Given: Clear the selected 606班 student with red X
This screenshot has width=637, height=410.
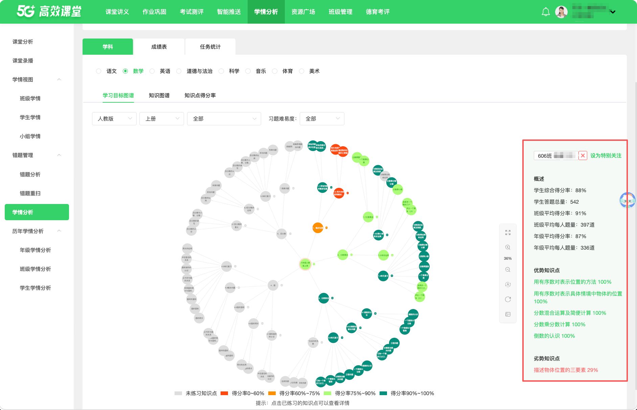Looking at the screenshot, I should coord(583,155).
